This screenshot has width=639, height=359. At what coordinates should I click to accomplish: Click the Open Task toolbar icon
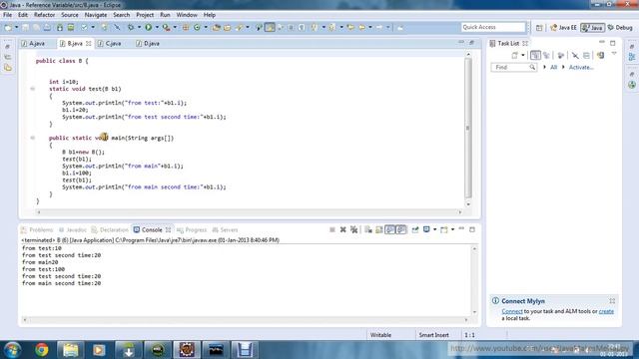tap(227, 27)
